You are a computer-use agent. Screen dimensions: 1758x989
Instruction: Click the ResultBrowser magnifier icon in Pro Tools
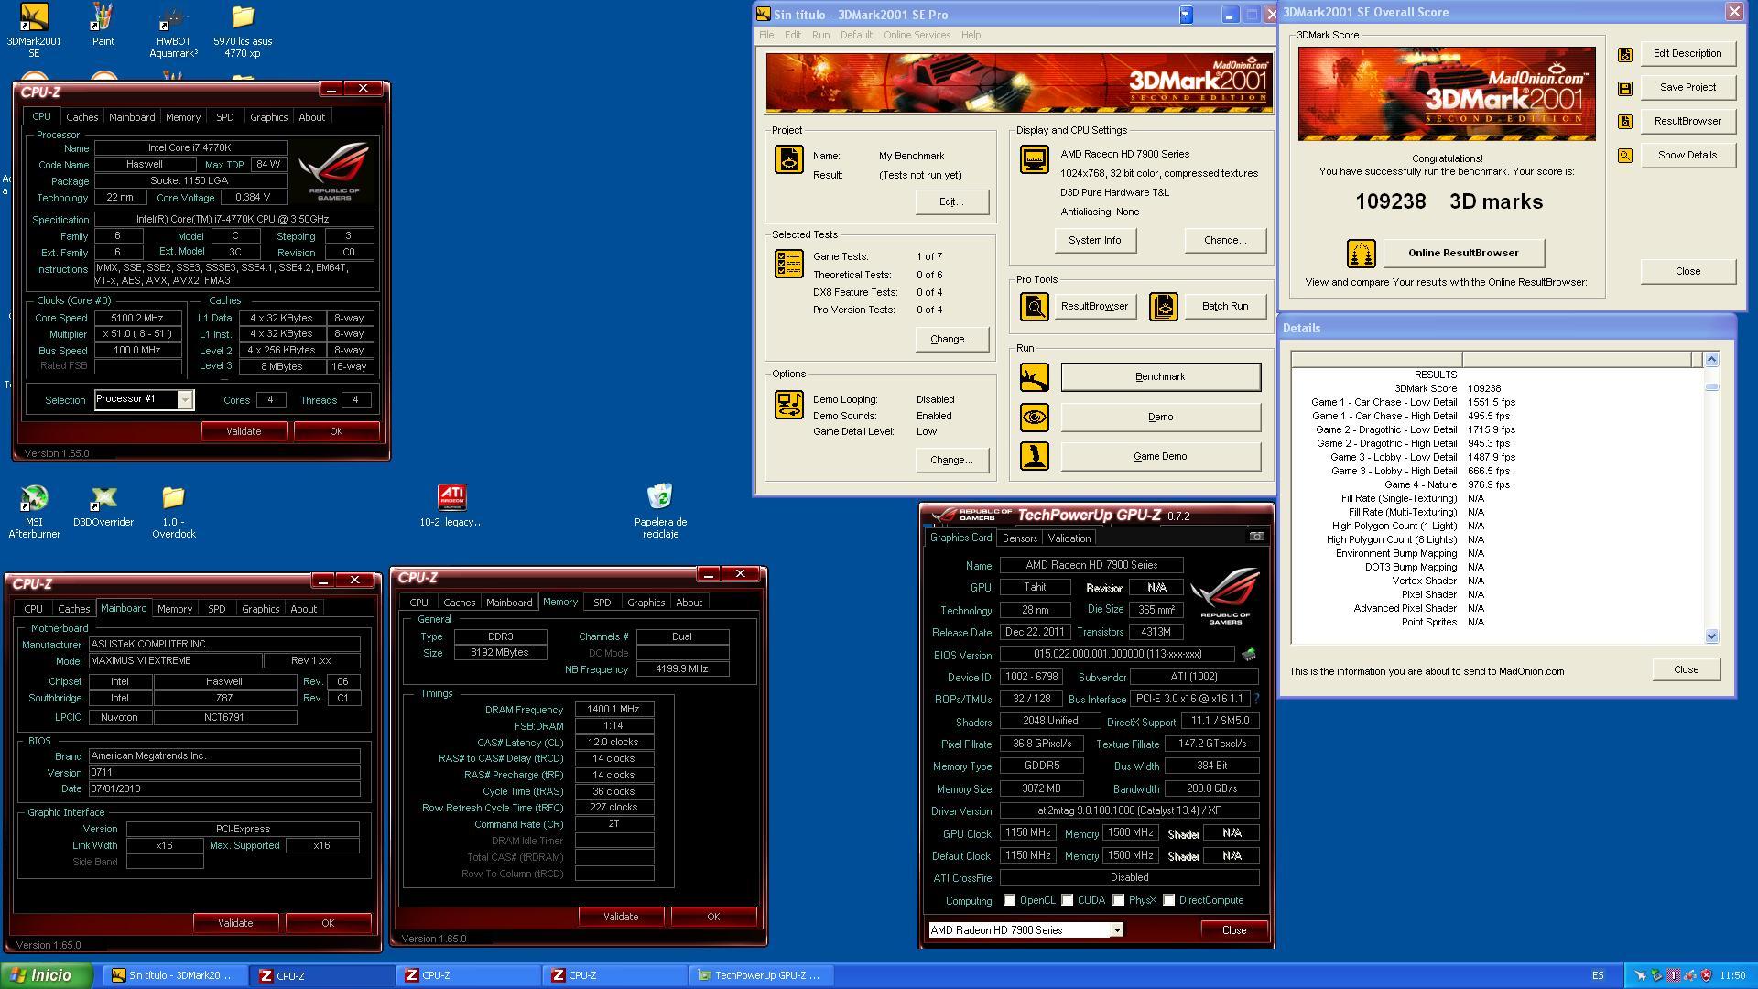point(1035,306)
